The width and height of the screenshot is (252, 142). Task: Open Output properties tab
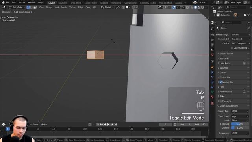[x=212, y=40]
